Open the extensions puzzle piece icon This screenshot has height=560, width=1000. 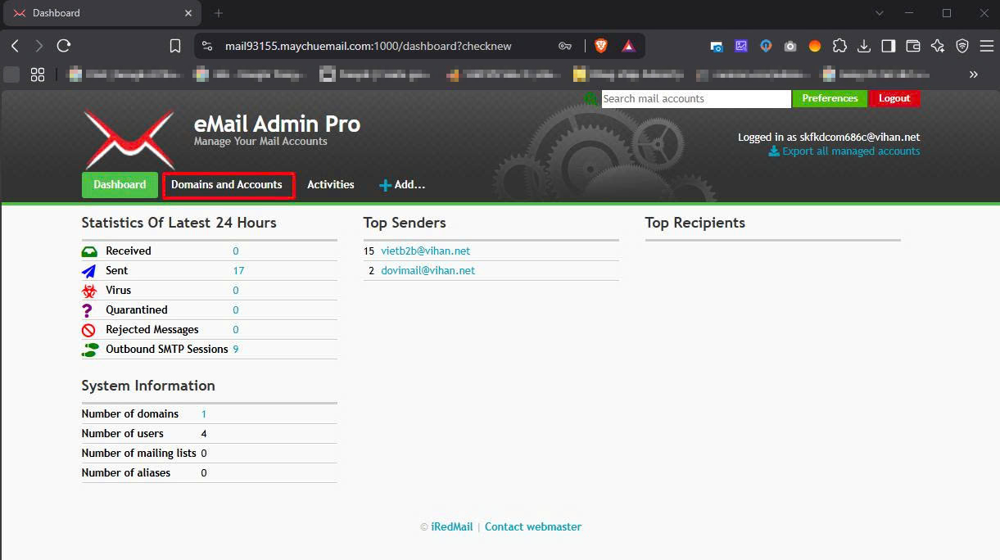tap(839, 46)
